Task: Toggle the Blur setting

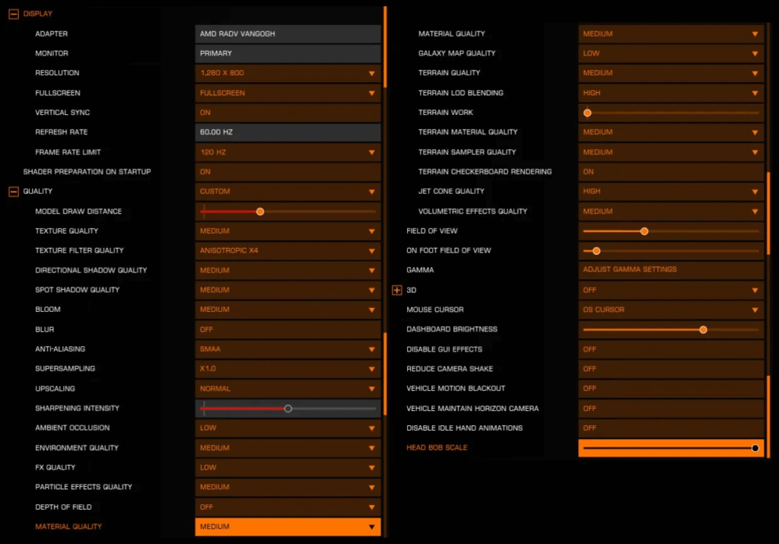Action: pos(288,329)
